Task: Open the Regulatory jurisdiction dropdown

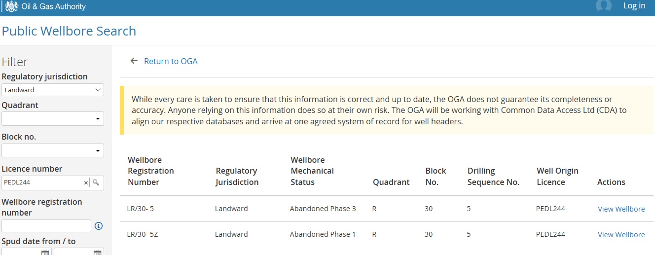Action: (x=53, y=90)
